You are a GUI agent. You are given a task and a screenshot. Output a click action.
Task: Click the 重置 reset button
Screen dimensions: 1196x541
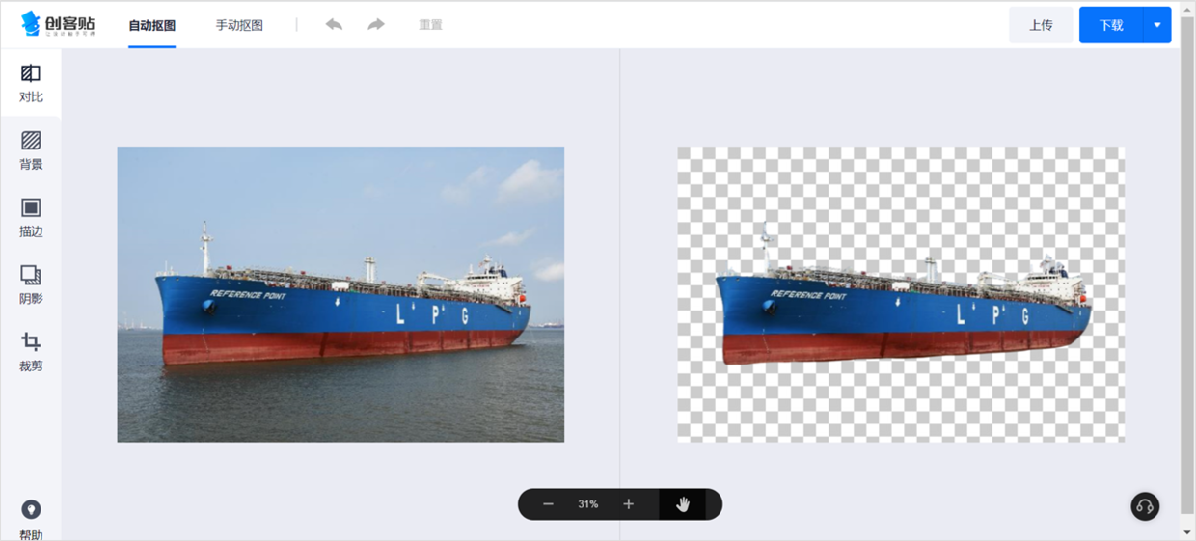coord(430,24)
